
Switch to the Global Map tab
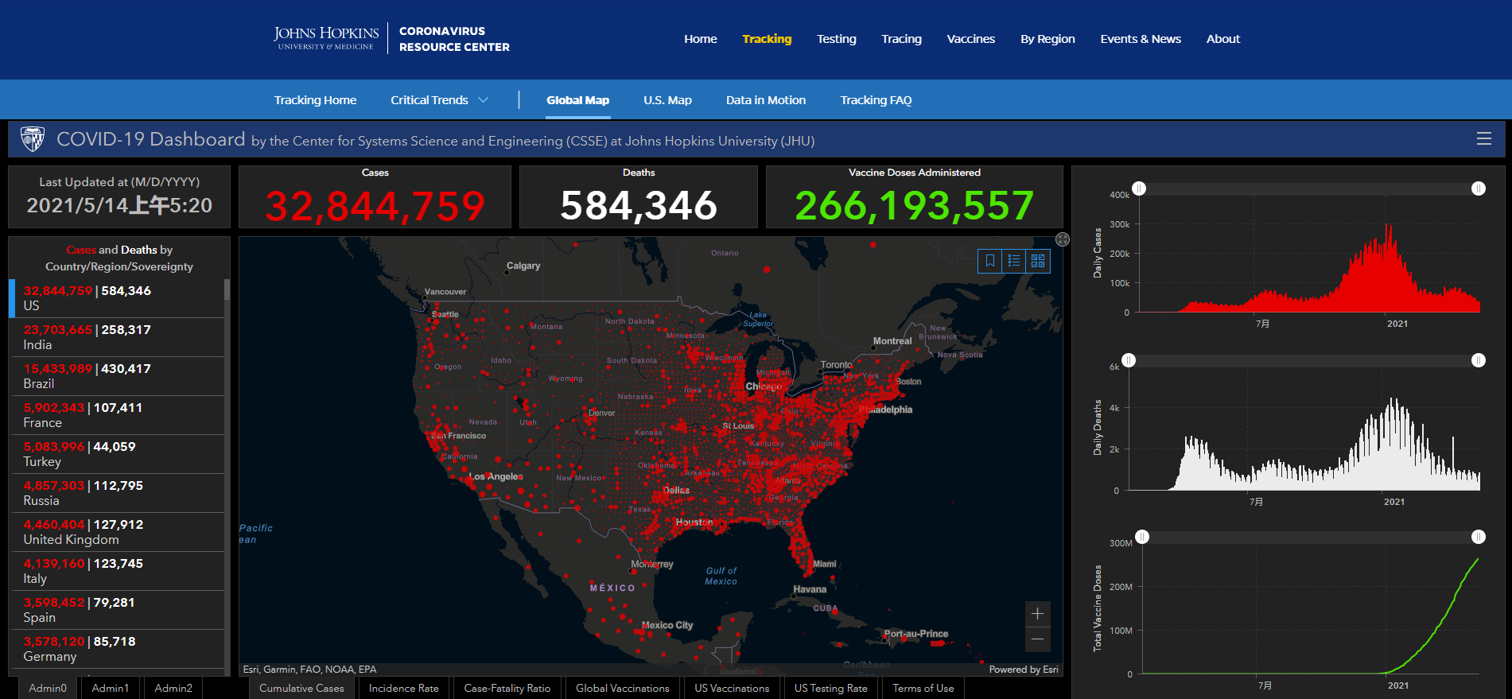click(x=578, y=100)
